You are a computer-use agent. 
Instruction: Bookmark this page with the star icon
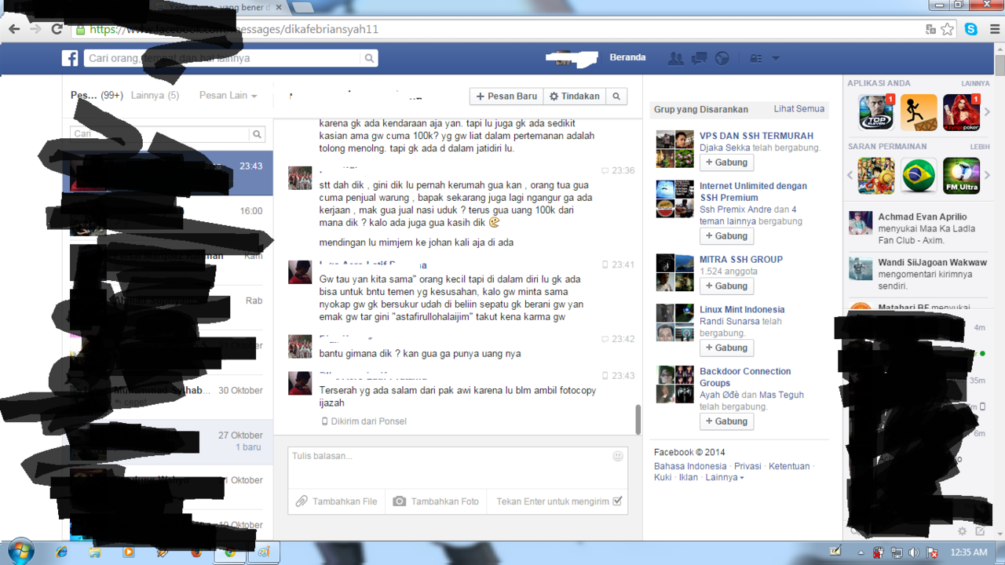[948, 29]
